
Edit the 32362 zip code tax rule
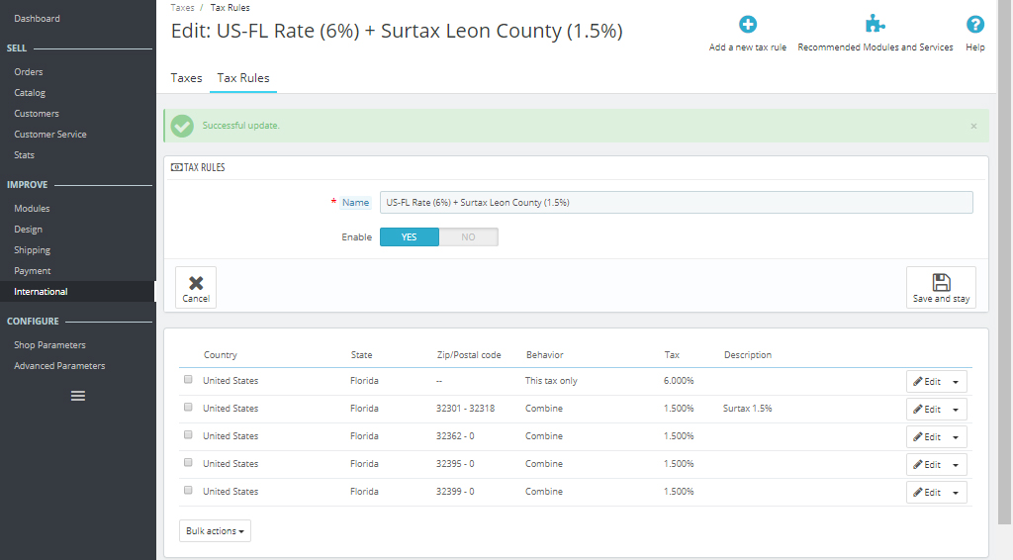(x=927, y=437)
